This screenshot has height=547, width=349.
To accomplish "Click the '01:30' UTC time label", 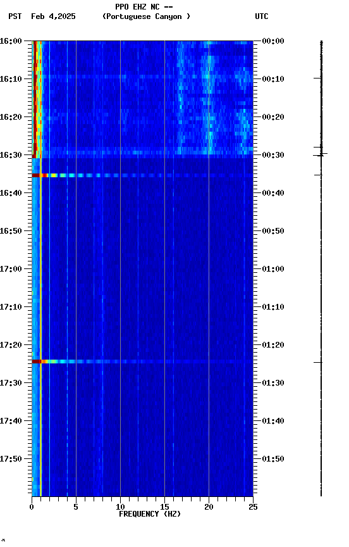I will point(273,383).
